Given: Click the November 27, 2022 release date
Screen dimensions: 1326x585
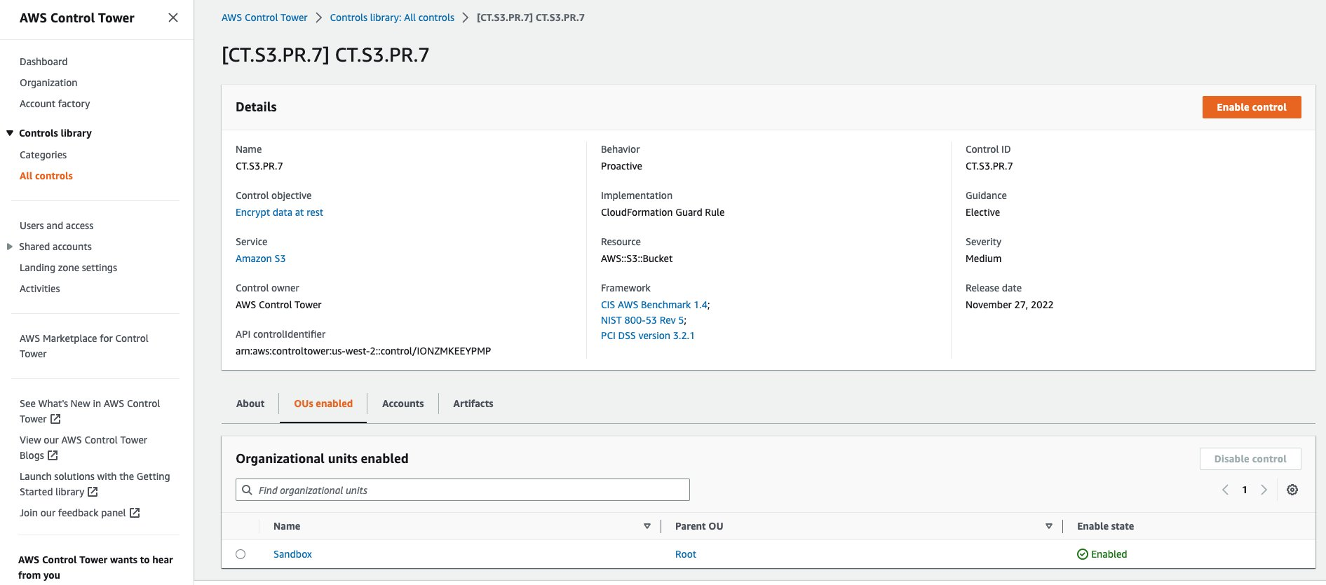Looking at the screenshot, I should [1009, 305].
